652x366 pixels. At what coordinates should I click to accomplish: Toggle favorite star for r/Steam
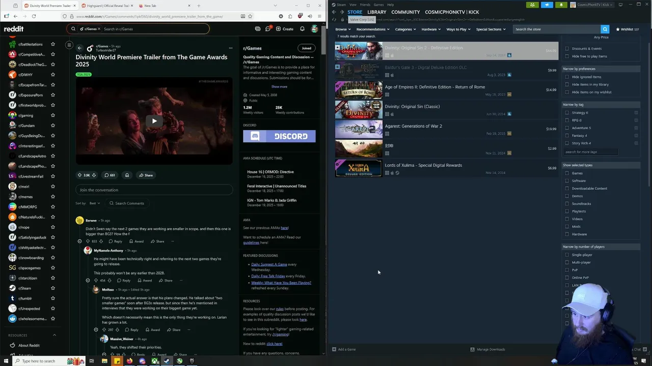(x=53, y=288)
